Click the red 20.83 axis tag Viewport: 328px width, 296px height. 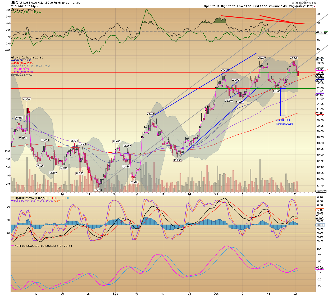(x=320, y=113)
